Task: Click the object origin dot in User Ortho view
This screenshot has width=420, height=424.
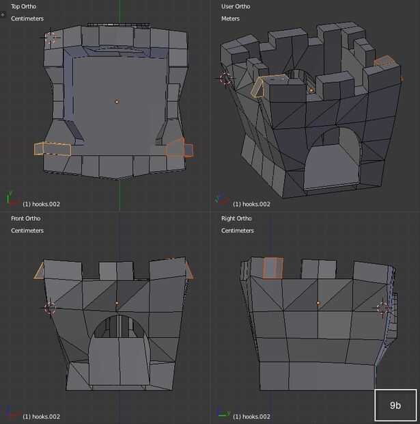Action: [311, 90]
